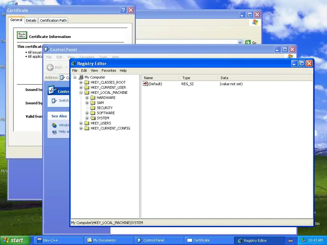Image resolution: width=327 pixels, height=245 pixels.
Task: Click the Registry Editor title bar icon
Action: pos(73,63)
